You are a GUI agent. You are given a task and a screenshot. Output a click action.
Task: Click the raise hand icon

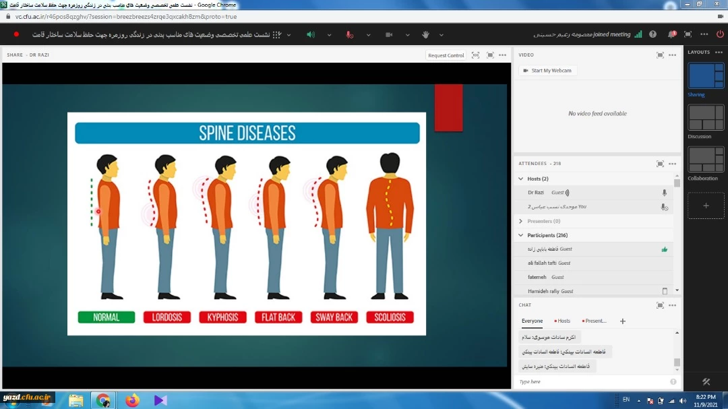(426, 34)
